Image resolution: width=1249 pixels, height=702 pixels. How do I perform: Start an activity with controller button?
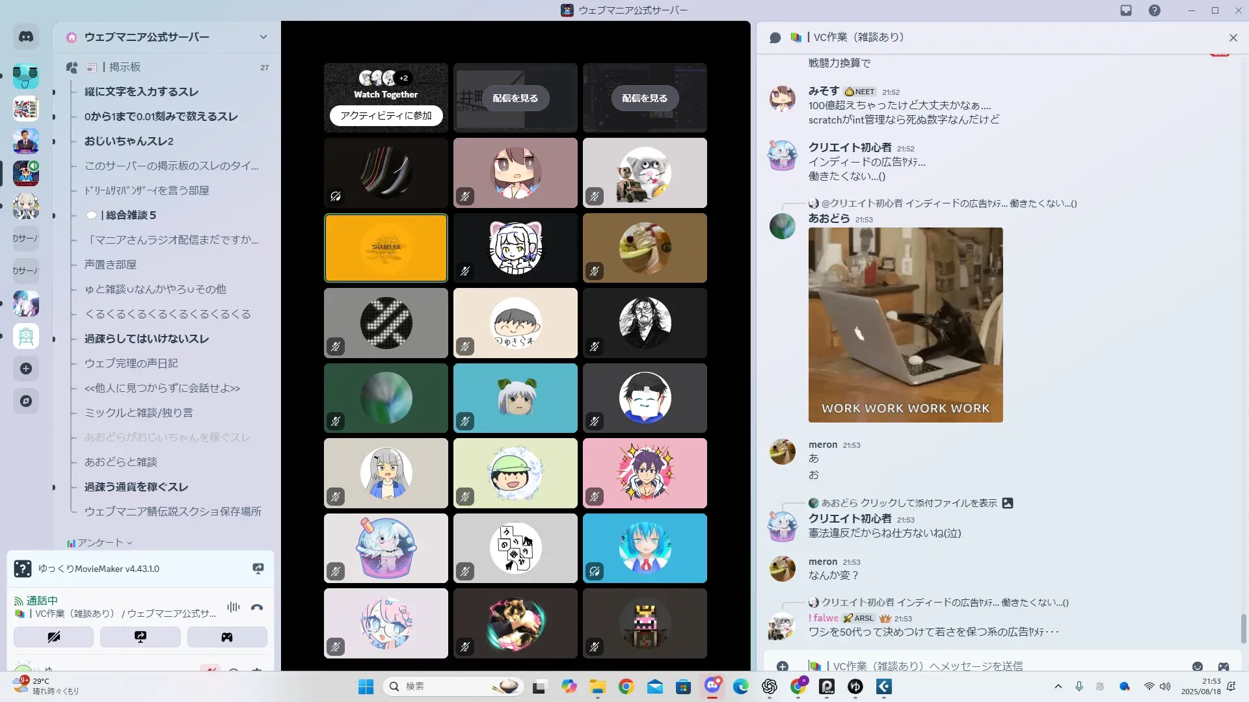pyautogui.click(x=226, y=637)
